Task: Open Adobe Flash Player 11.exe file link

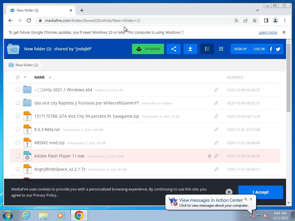Action: point(59,156)
